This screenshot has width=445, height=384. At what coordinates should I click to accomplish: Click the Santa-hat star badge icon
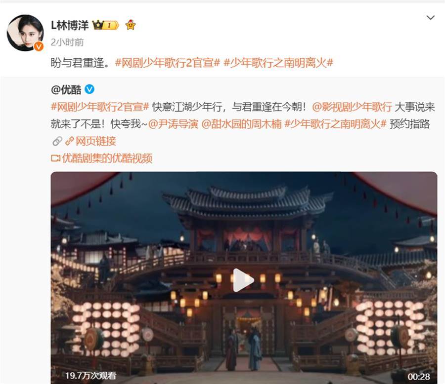coord(130,25)
